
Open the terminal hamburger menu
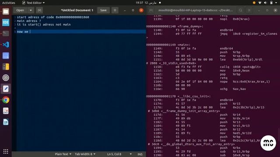(249, 10)
